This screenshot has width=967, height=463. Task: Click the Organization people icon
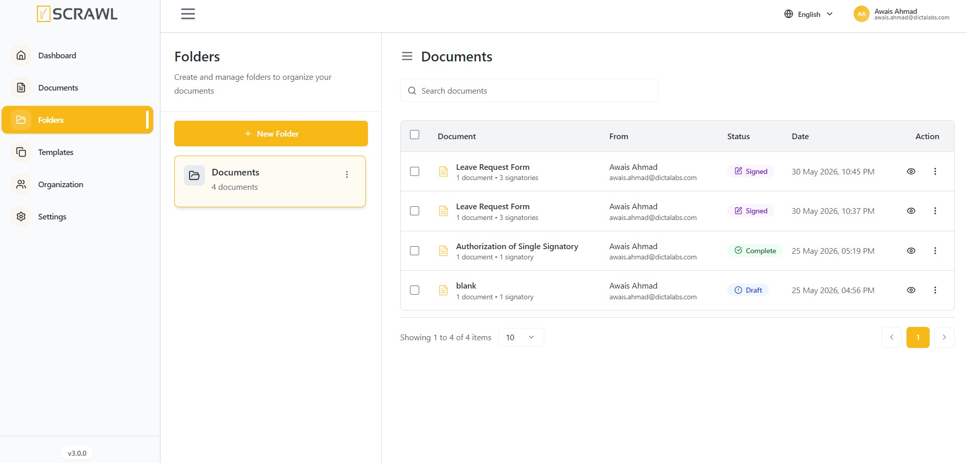(21, 184)
